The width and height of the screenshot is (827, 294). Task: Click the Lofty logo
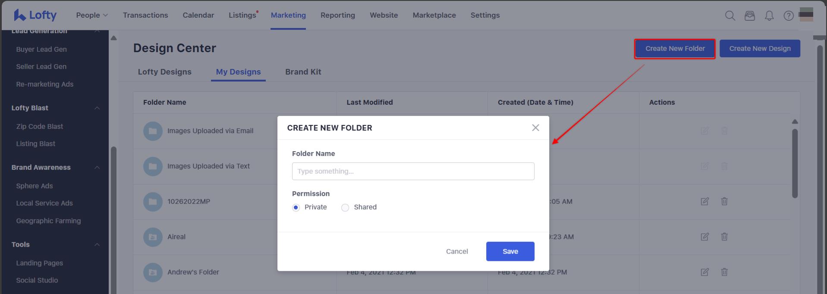(x=35, y=15)
